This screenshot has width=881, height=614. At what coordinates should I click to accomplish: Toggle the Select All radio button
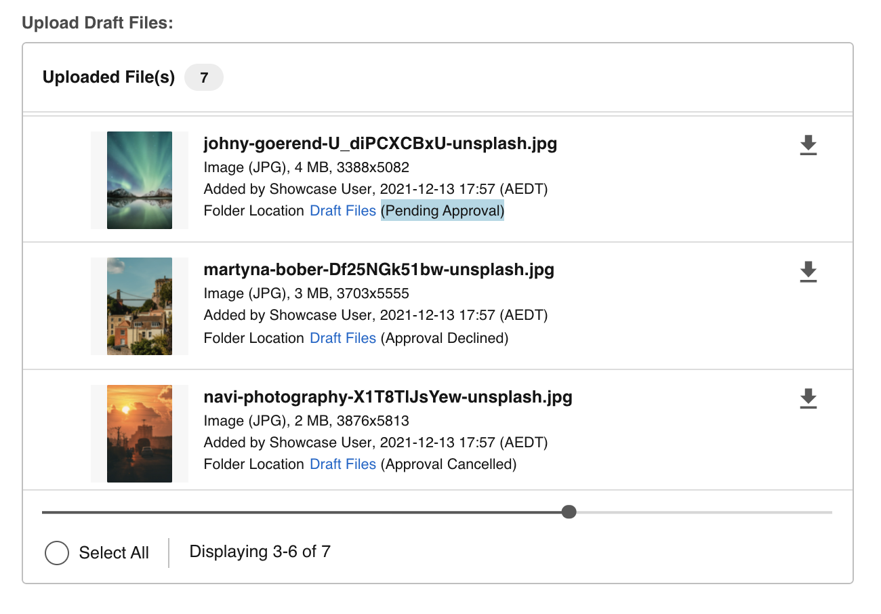coord(57,553)
